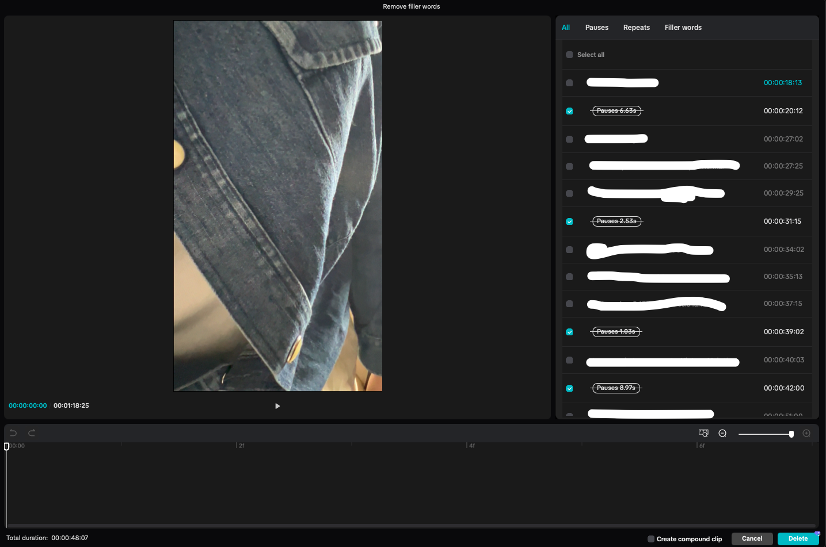
Task: Switch to the Pauses tab
Action: tap(596, 28)
